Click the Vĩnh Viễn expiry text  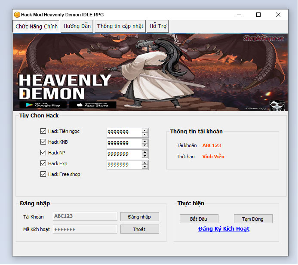[213, 157]
